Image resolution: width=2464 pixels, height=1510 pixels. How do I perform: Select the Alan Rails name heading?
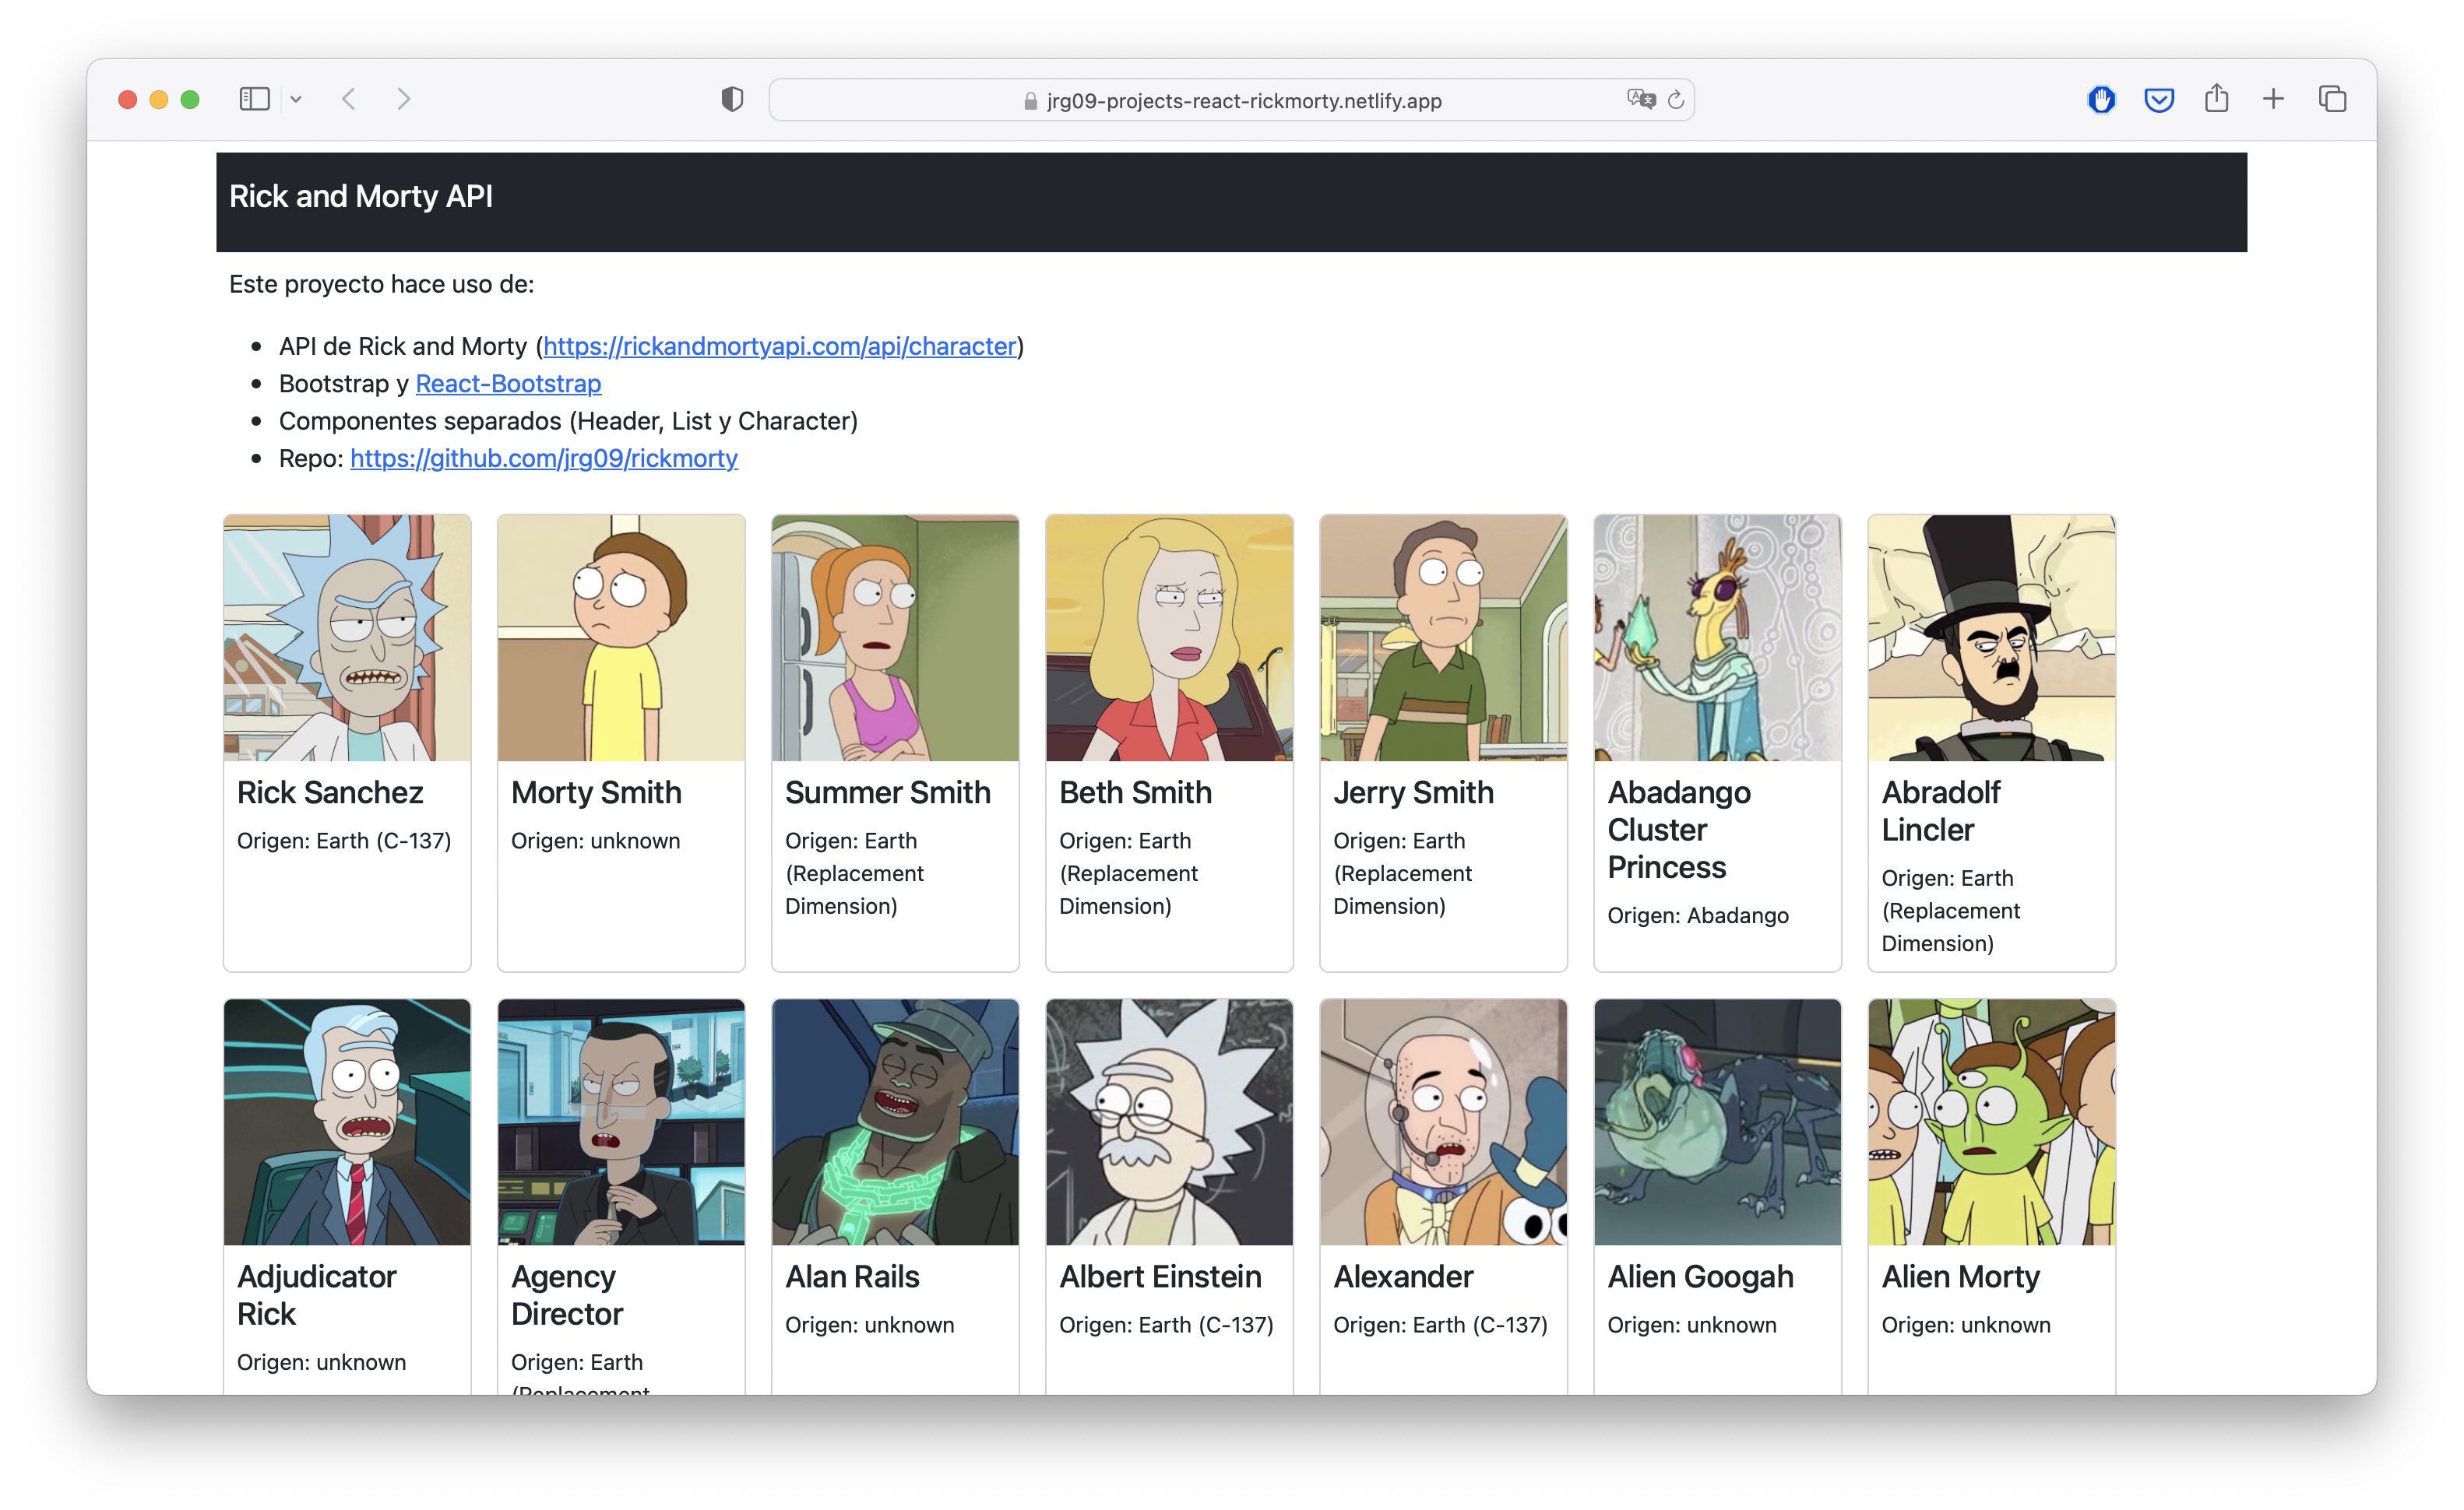click(852, 1276)
